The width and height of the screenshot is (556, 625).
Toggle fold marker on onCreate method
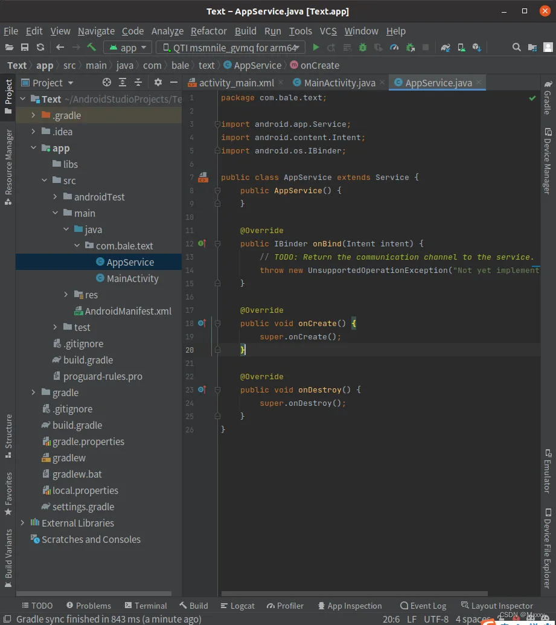point(217,323)
